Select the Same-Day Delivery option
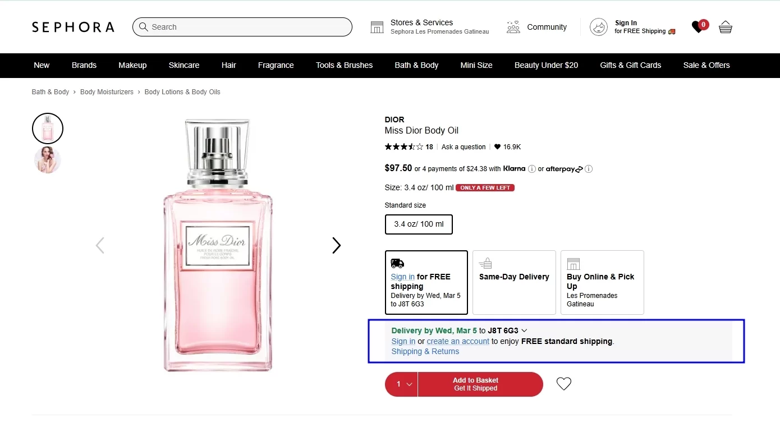Viewport: 780px width, 427px height. (x=514, y=282)
